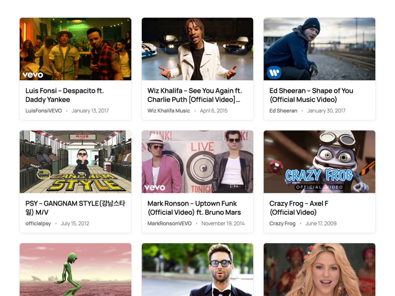Open the thumbnail with man in sunglasses and bow tie
Viewport: 395px width, 296px height.
click(197, 270)
